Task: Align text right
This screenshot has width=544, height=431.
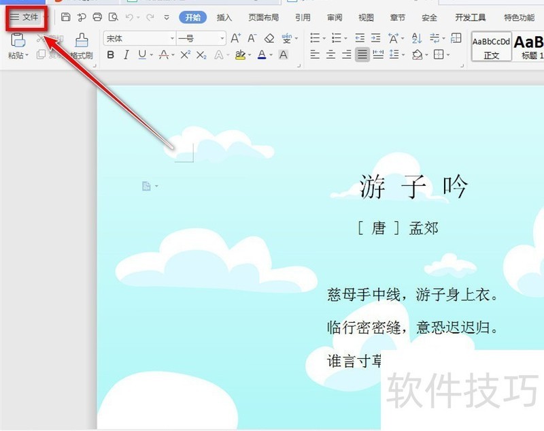Action: tap(347, 54)
